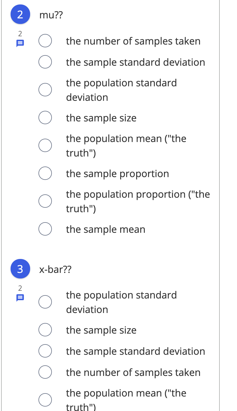Select "the sample proportion" for mu

pyautogui.click(x=45, y=173)
